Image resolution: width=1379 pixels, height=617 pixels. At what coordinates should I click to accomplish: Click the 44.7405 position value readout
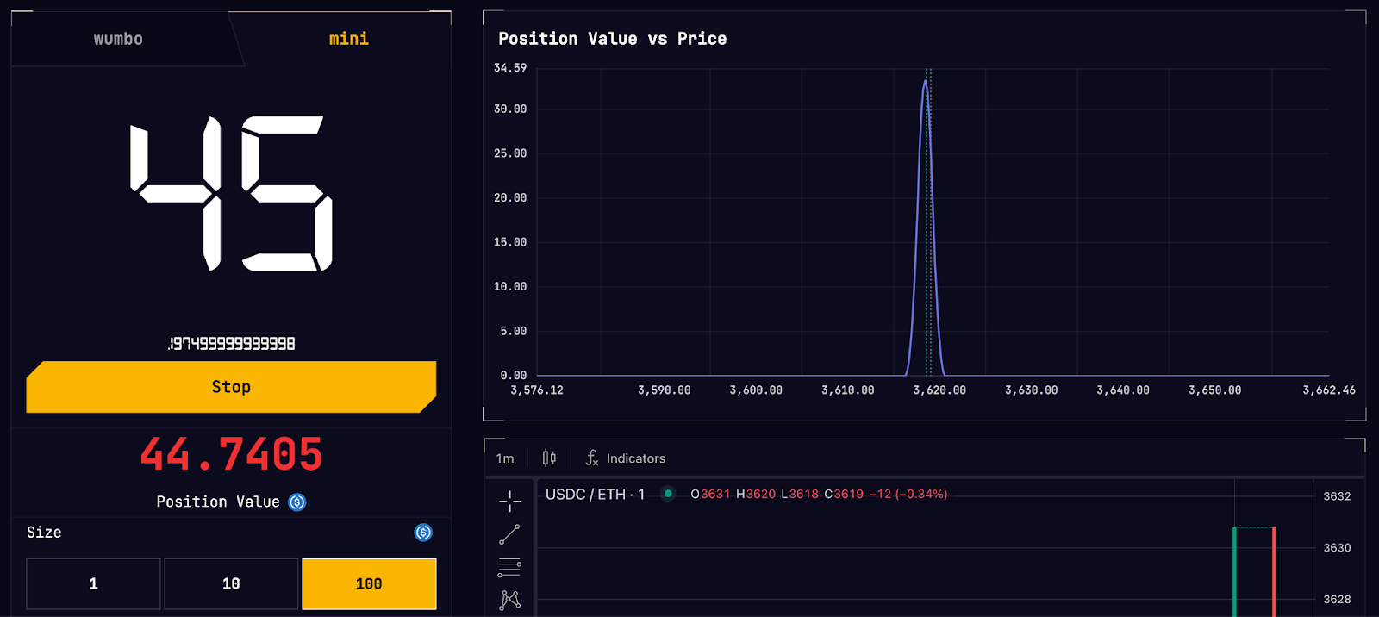tap(231, 453)
